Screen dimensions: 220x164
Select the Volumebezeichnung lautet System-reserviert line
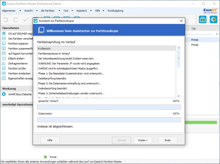(x=66, y=58)
